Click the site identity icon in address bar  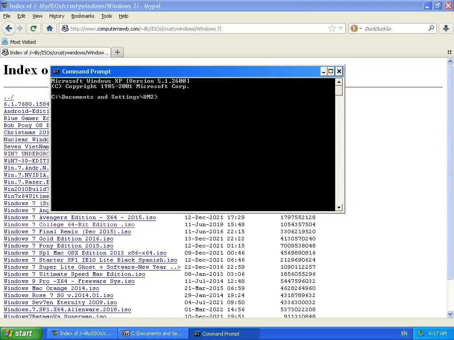pos(65,28)
